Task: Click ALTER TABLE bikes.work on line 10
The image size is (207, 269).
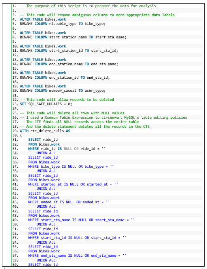Action: 43,46
